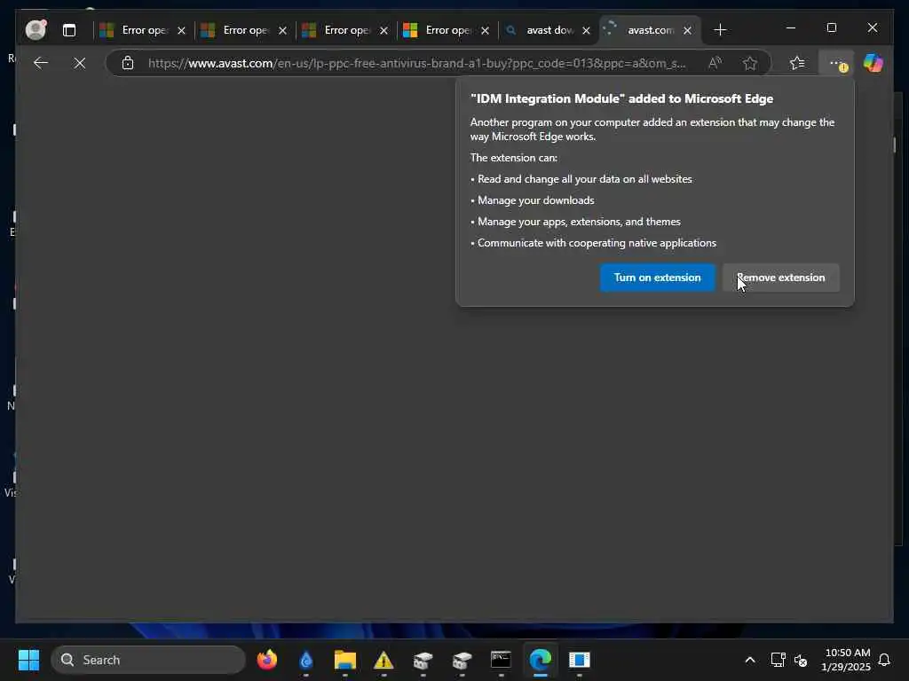909x681 pixels.
Task: Stop loading the avast page
Action: tap(80, 63)
